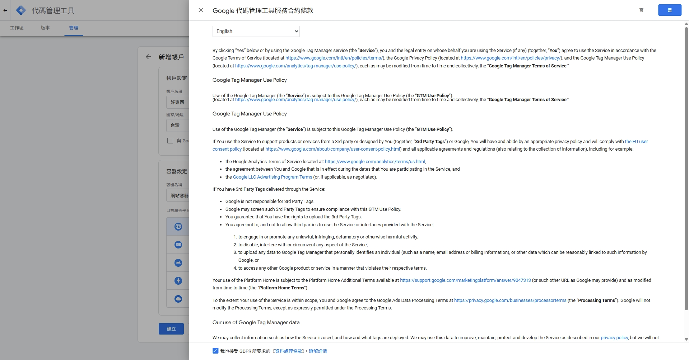Open the 資料處理條款 link

pos(289,351)
